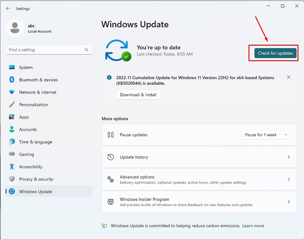Click inside the Find a setting search box

point(49,50)
